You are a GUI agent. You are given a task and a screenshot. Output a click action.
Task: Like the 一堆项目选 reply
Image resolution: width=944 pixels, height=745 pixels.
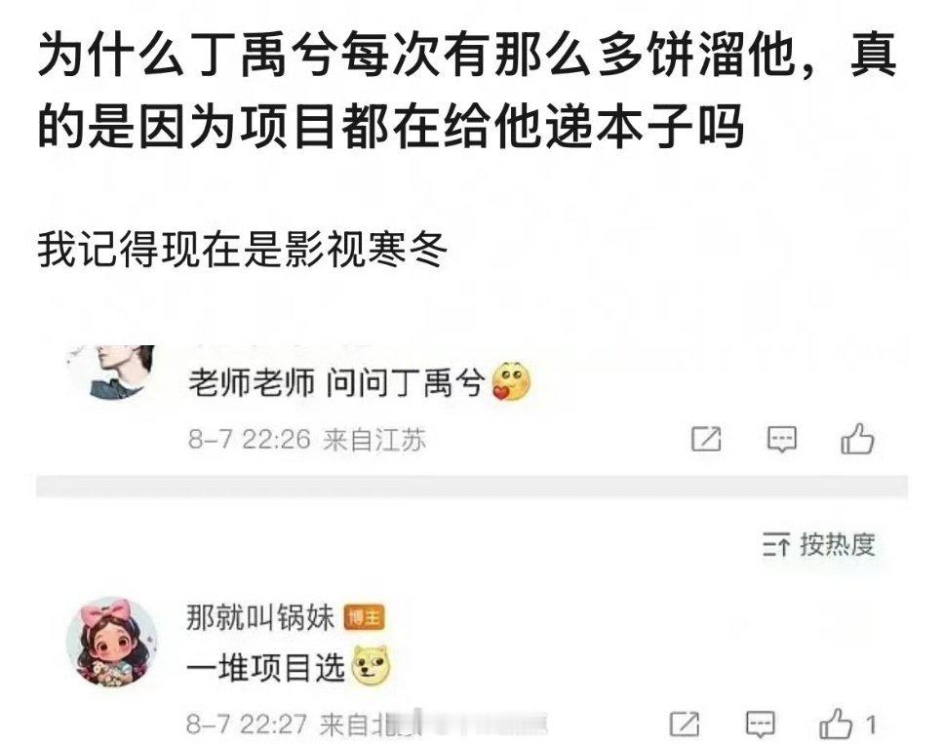click(x=836, y=724)
